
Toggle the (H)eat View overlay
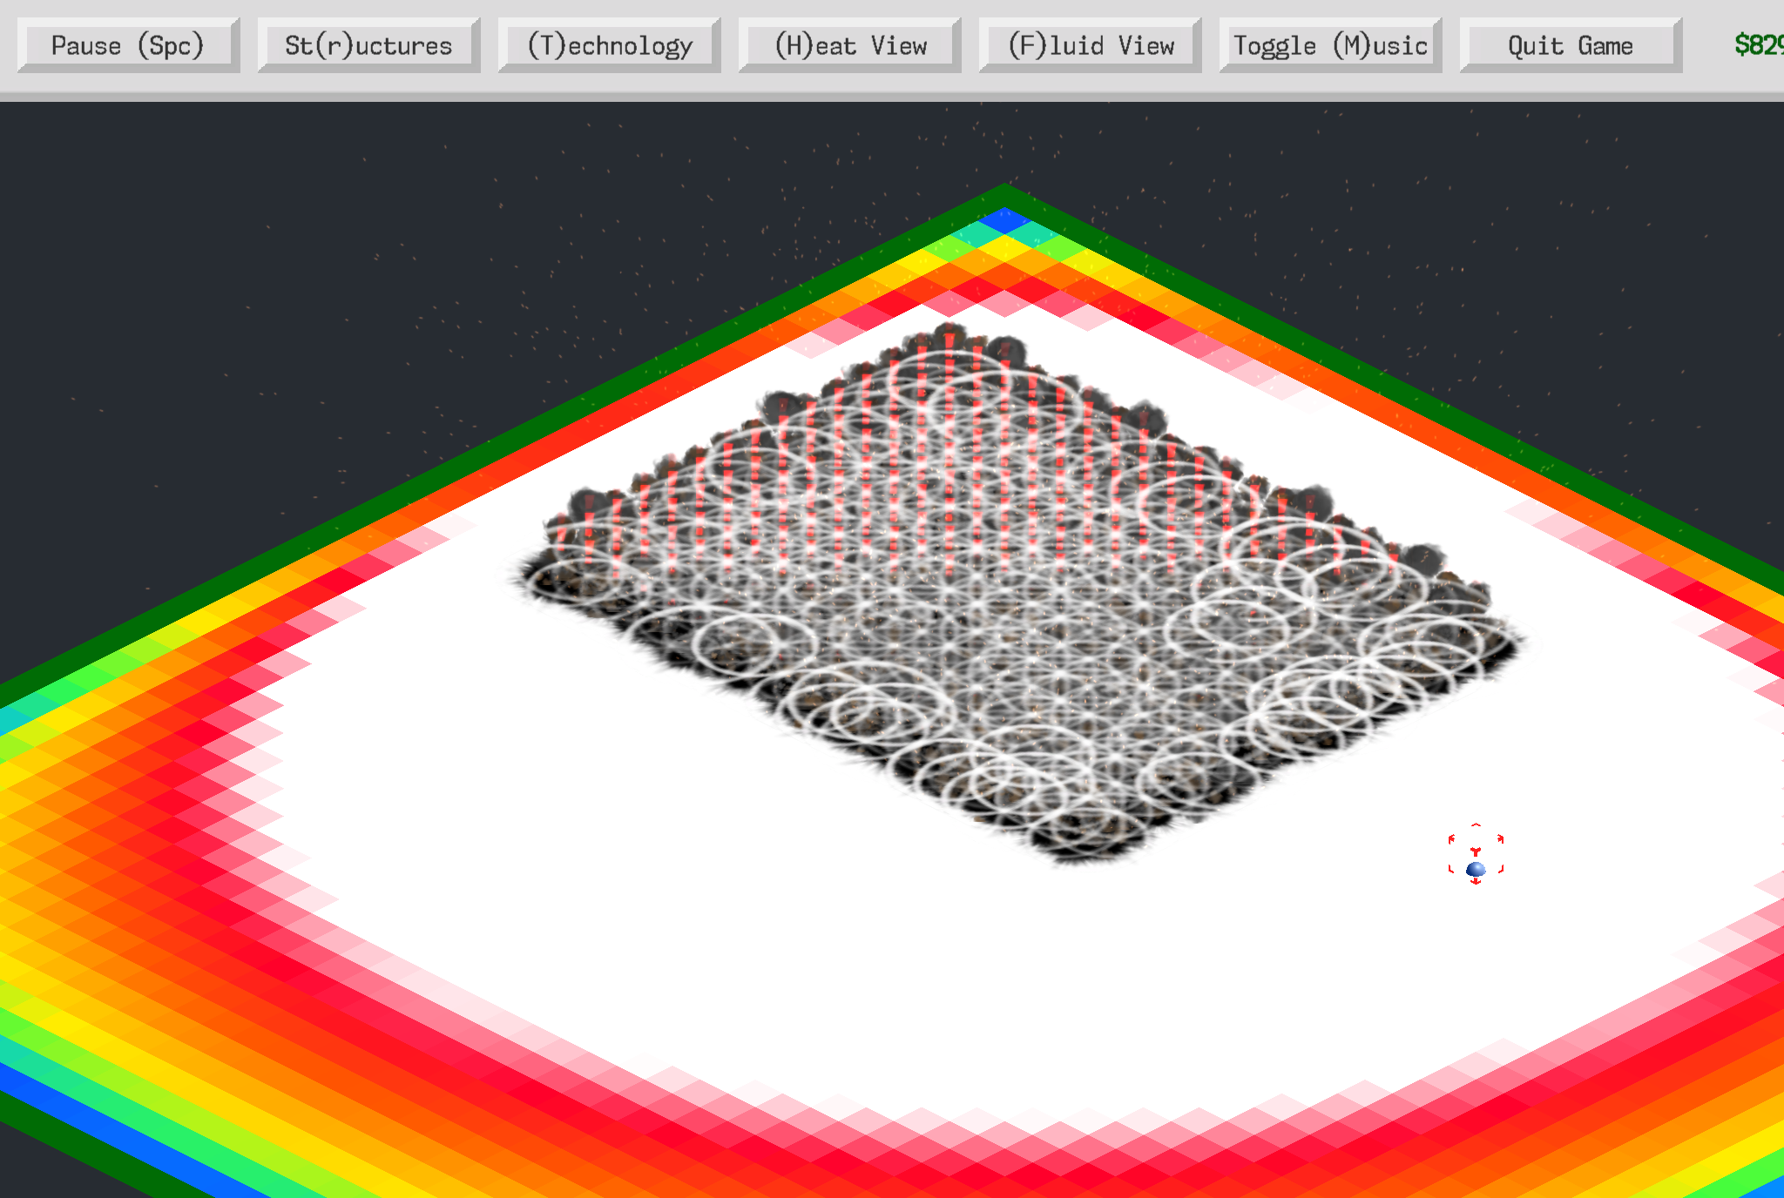tap(849, 45)
